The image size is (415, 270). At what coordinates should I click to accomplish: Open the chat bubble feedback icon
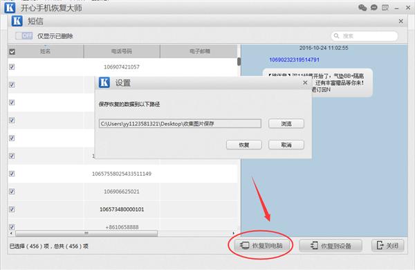[373, 8]
